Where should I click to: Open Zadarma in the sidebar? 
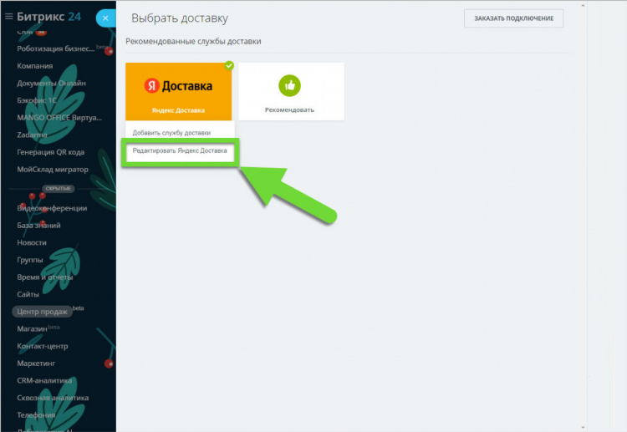32,135
